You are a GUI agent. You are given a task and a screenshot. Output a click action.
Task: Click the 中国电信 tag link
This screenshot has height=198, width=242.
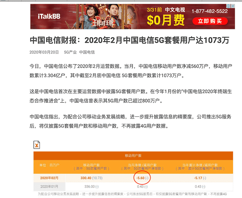(x=87, y=52)
